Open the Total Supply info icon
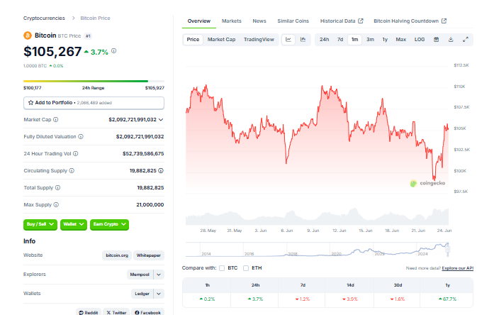 tap(57, 187)
